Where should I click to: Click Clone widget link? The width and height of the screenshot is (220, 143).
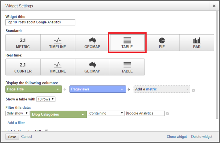(177, 136)
